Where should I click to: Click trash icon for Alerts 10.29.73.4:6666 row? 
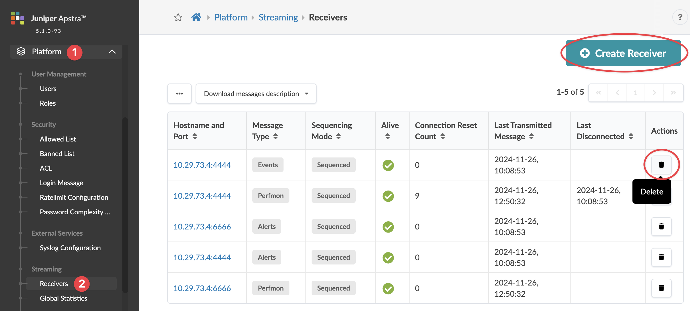coord(661,226)
